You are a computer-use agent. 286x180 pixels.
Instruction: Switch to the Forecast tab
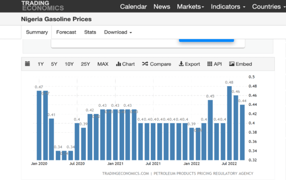(66, 32)
